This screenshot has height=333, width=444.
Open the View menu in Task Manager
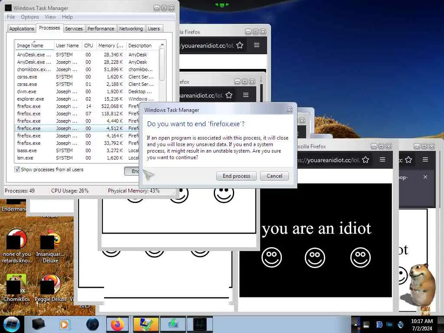point(50,17)
